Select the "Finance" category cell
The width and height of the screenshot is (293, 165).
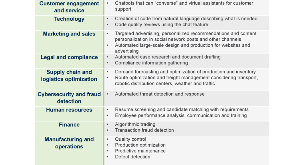(x=69, y=125)
